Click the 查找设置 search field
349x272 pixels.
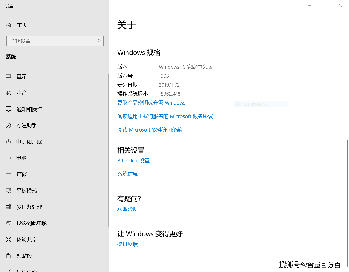(55, 41)
